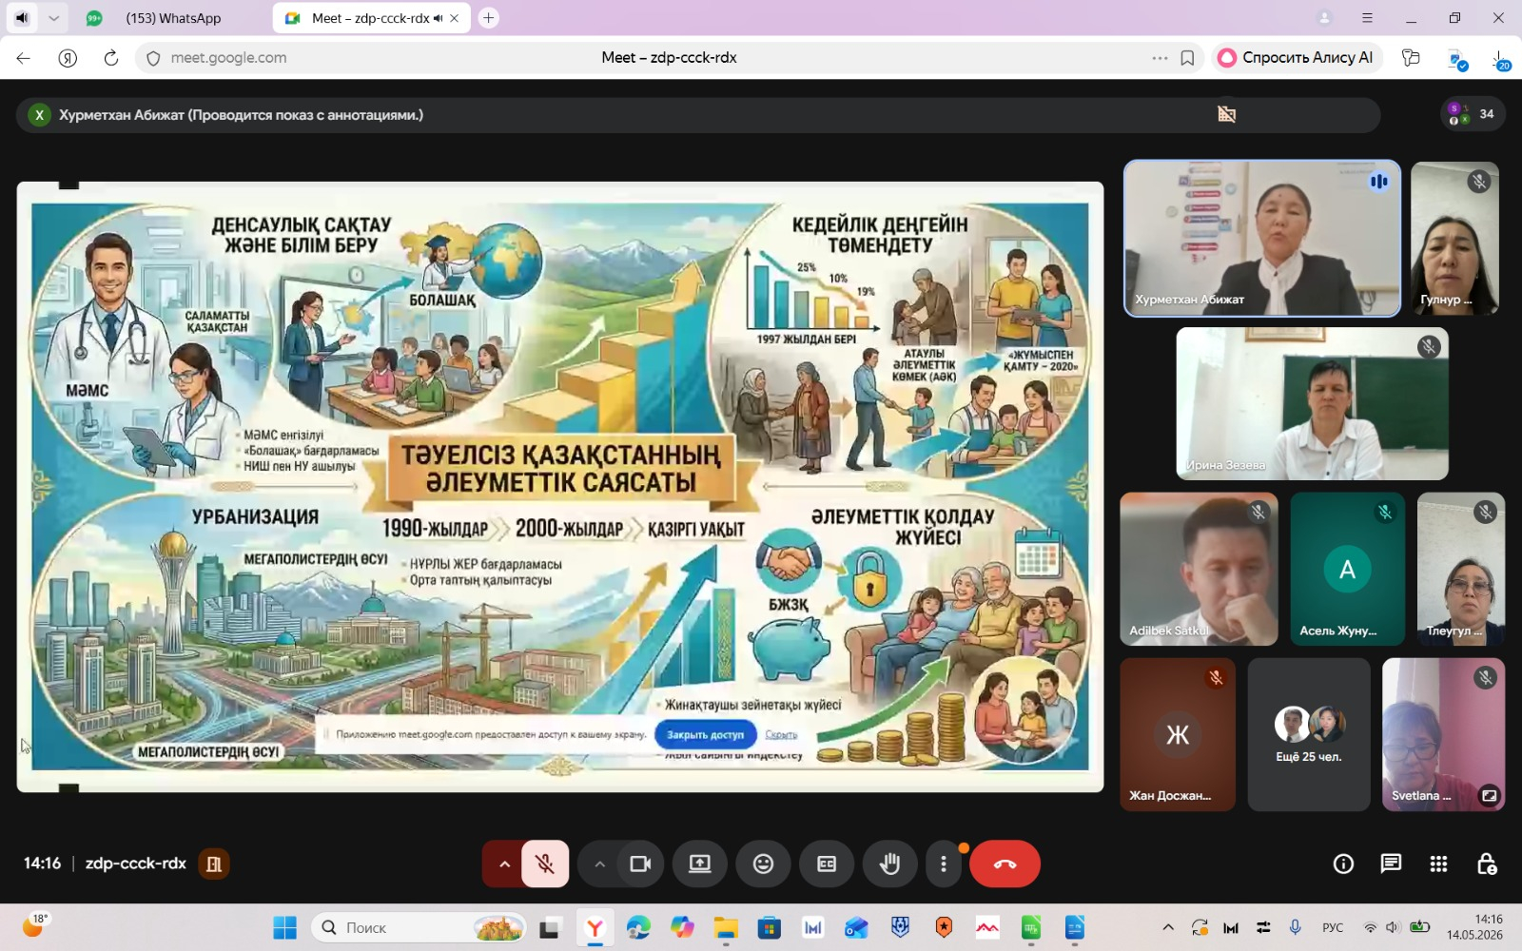1522x951 pixels.
Task: Select the Асель Жуну... participant tile
Action: [1348, 569]
